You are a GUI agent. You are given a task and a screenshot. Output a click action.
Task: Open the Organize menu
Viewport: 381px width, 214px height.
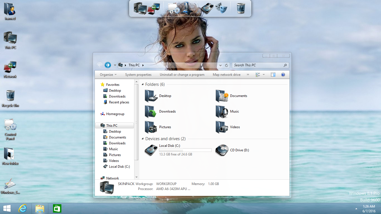pos(108,75)
